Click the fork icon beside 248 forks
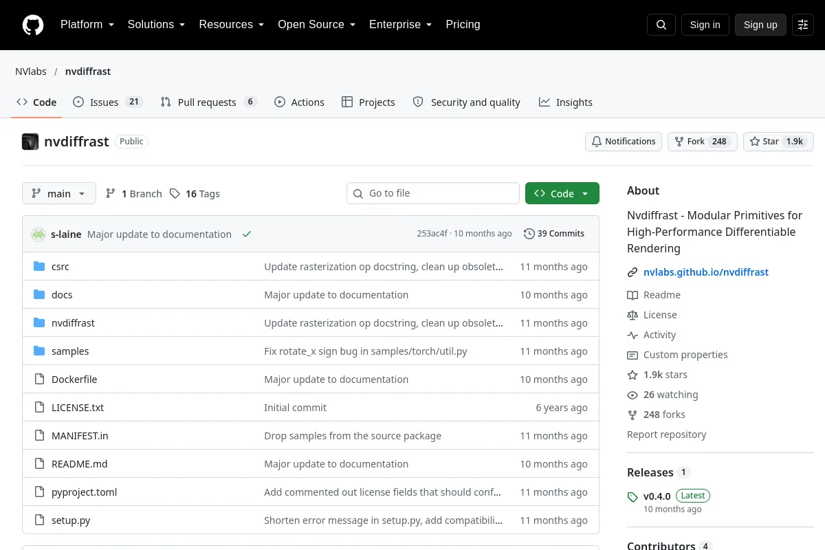Viewport: 825px width, 550px height. (632, 415)
